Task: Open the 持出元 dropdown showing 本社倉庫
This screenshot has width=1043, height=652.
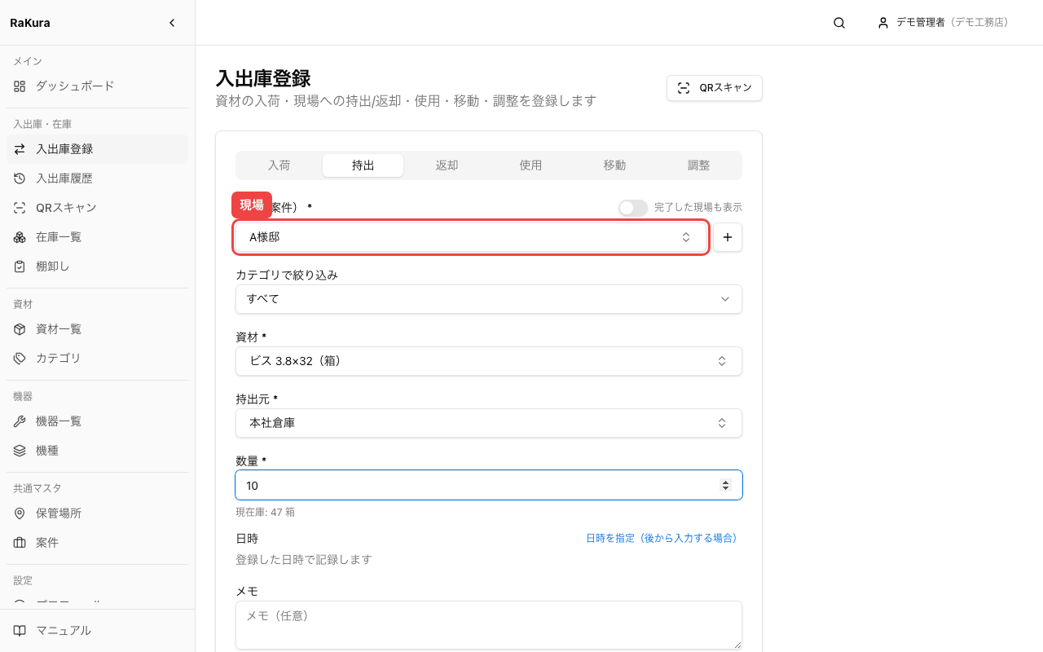Action: click(489, 423)
